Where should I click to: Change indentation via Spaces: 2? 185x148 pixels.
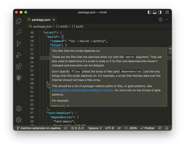[x=95, y=128]
